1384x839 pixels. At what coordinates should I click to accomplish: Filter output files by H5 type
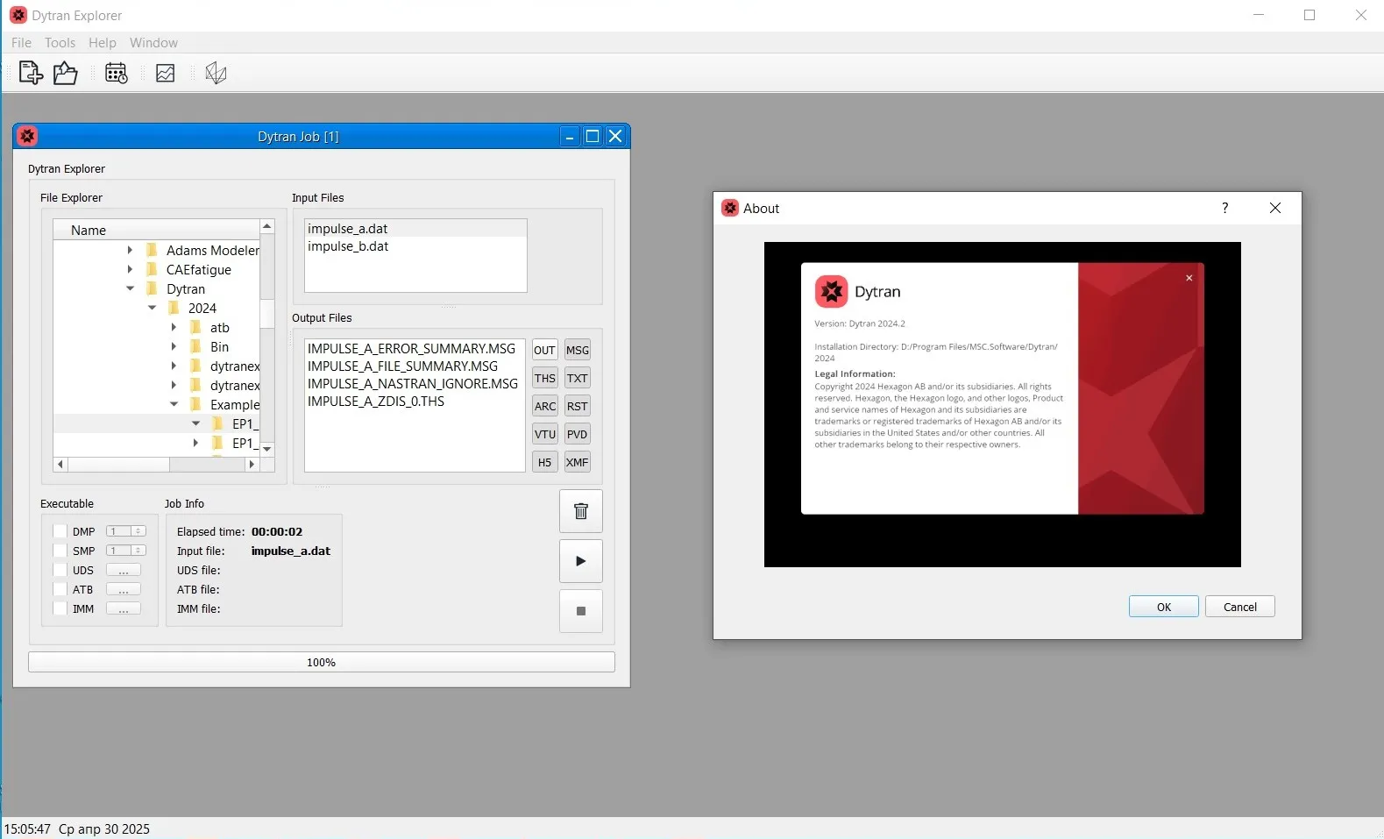pyautogui.click(x=545, y=462)
